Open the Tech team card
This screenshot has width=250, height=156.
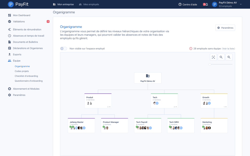(x=164, y=101)
